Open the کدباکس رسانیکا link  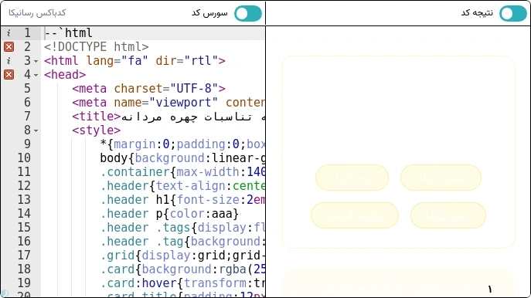pos(37,13)
